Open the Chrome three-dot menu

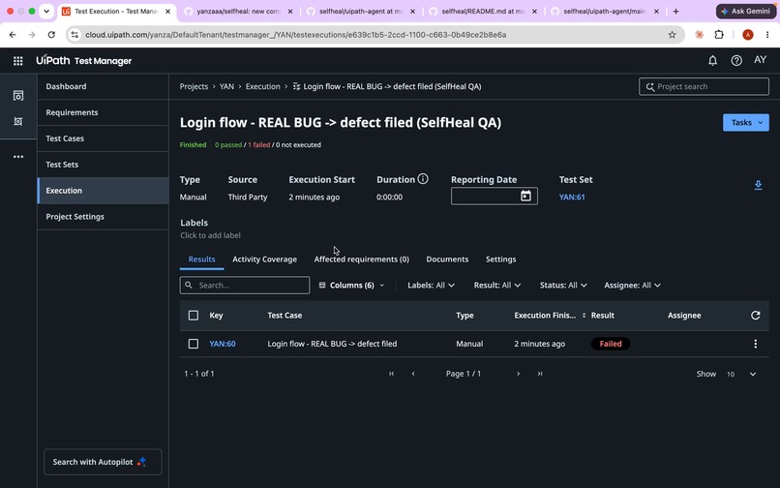(767, 34)
